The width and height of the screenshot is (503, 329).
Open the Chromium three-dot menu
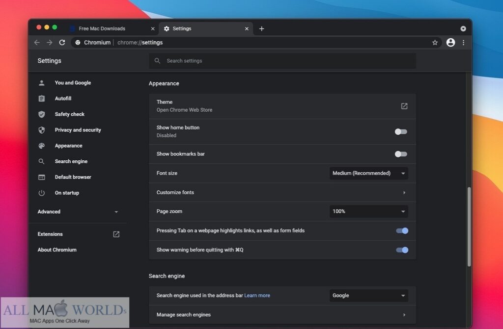[463, 42]
